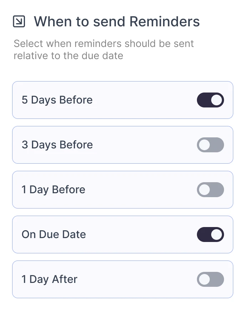Click the "5 Days Before" label text
244x316 pixels.
tap(57, 100)
